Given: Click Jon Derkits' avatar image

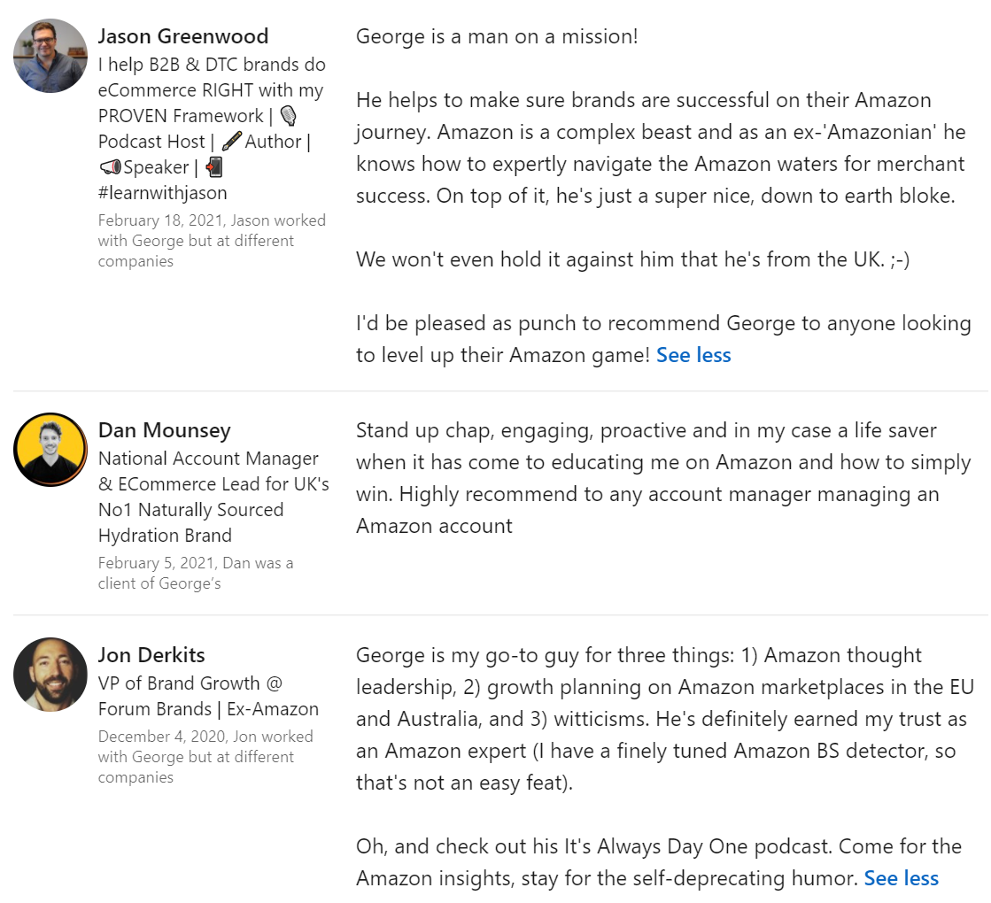Looking at the screenshot, I should [50, 675].
